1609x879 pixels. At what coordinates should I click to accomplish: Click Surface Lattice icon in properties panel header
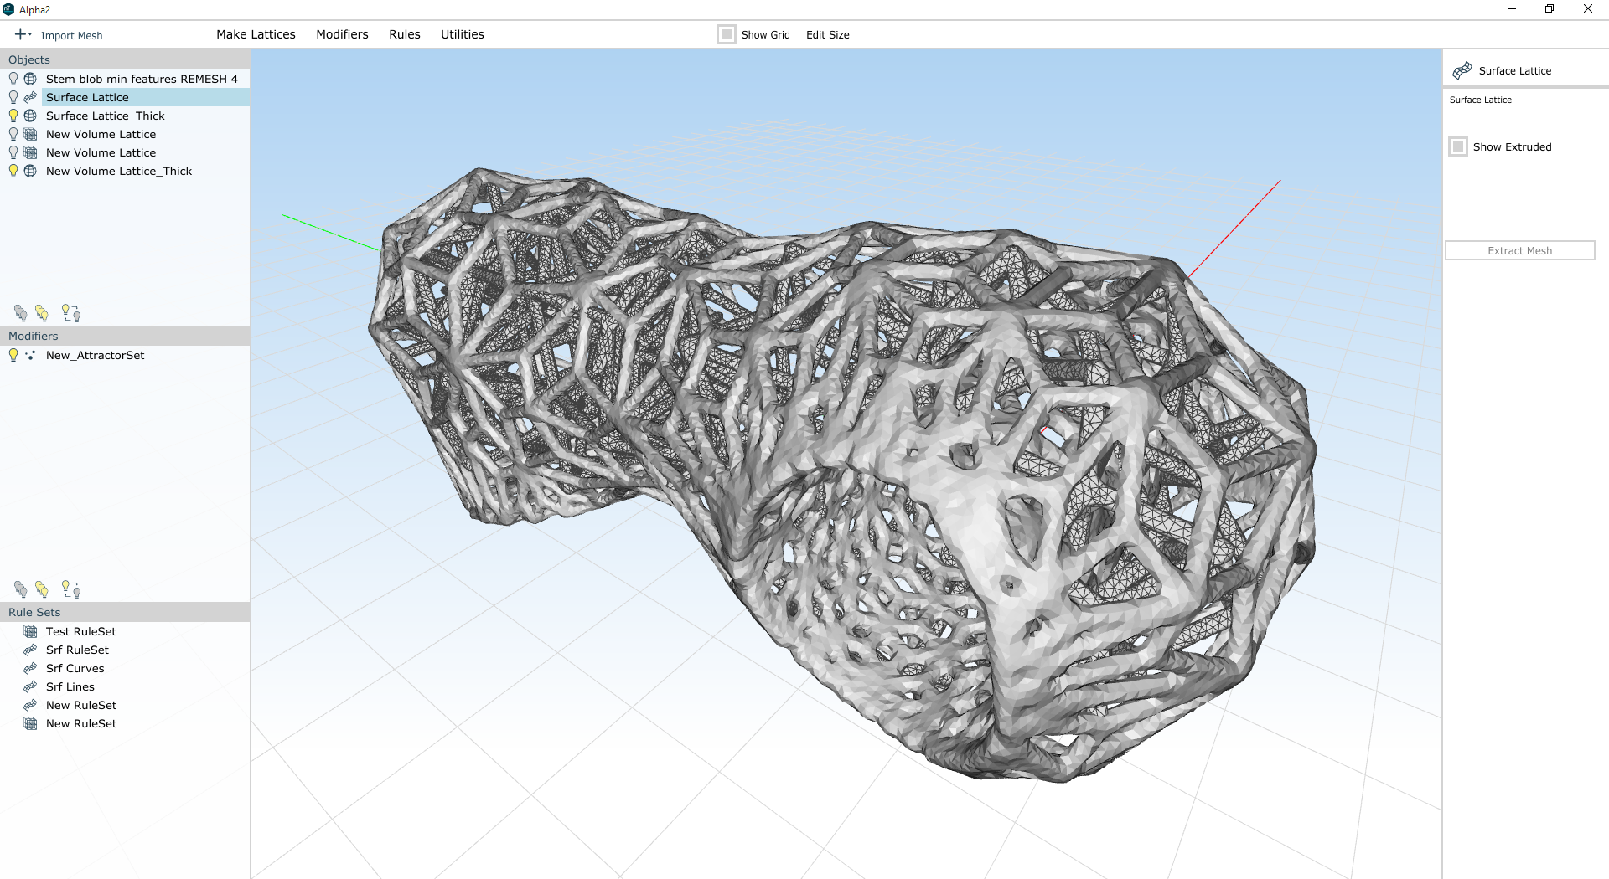[x=1462, y=70]
